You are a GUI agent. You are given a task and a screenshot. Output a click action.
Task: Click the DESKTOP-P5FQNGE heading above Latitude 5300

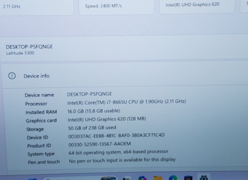point(29,47)
